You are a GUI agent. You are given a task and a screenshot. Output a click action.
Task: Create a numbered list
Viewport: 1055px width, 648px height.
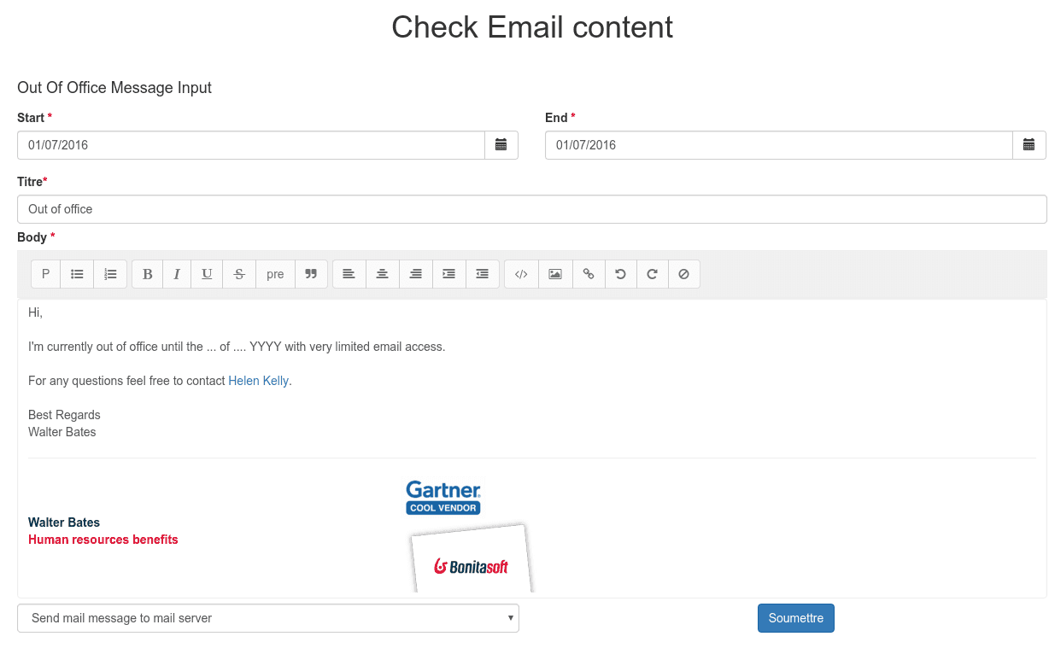pos(108,273)
